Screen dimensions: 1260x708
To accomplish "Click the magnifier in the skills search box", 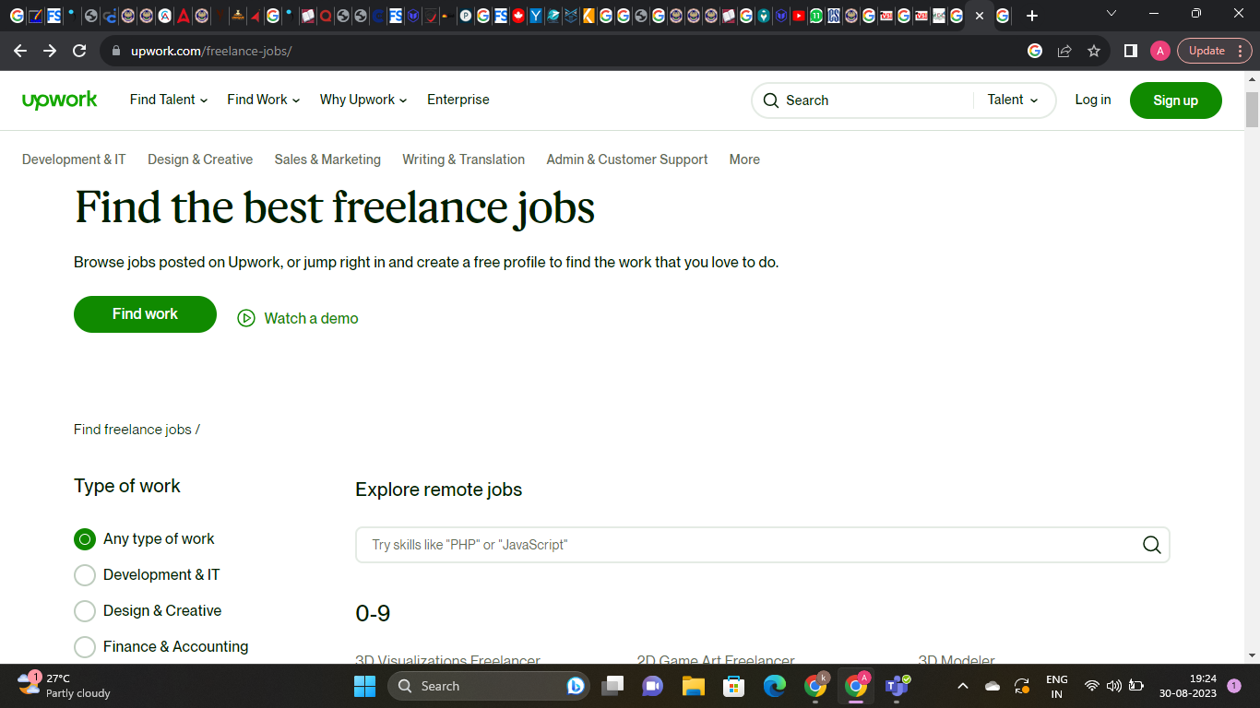I will [x=1151, y=545].
